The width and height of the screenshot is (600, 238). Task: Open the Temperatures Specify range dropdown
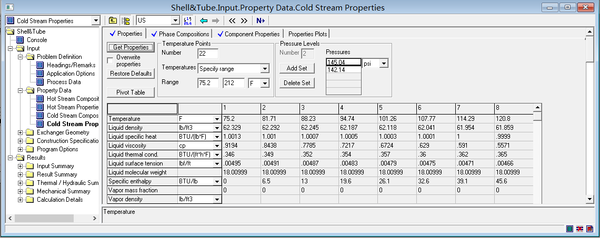(265, 69)
